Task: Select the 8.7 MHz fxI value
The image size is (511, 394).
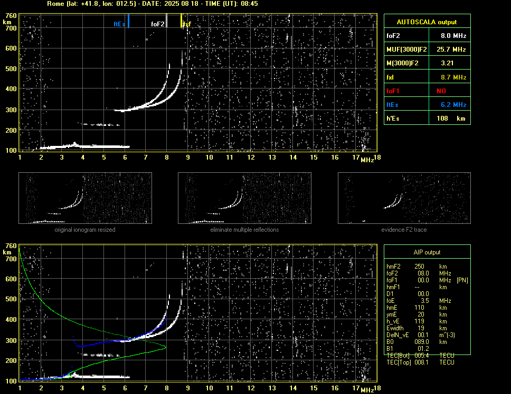Action: coord(453,77)
